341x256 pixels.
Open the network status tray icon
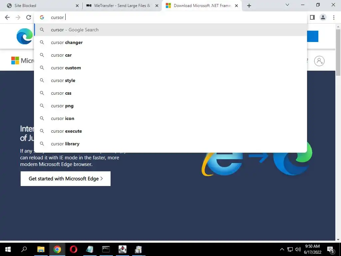[x=290, y=249]
